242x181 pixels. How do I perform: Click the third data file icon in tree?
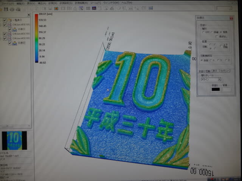(x=9, y=38)
